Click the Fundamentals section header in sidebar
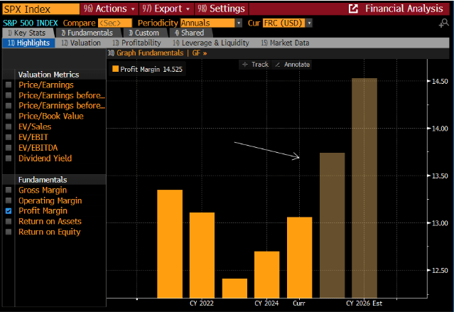The width and height of the screenshot is (454, 312). [43, 180]
